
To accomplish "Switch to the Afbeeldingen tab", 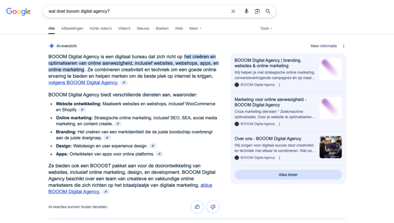I will pyautogui.click(x=72, y=28).
